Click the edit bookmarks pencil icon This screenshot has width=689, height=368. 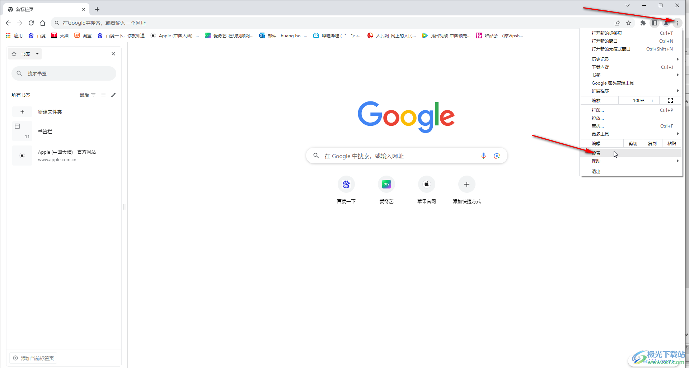113,95
